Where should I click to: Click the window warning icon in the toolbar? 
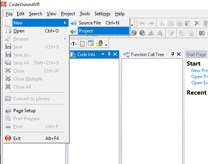(91, 43)
